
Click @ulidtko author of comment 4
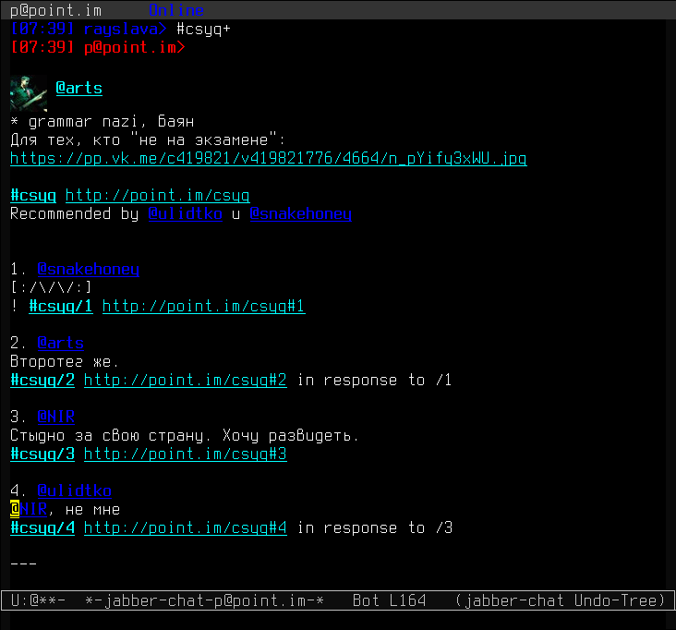[74, 491]
